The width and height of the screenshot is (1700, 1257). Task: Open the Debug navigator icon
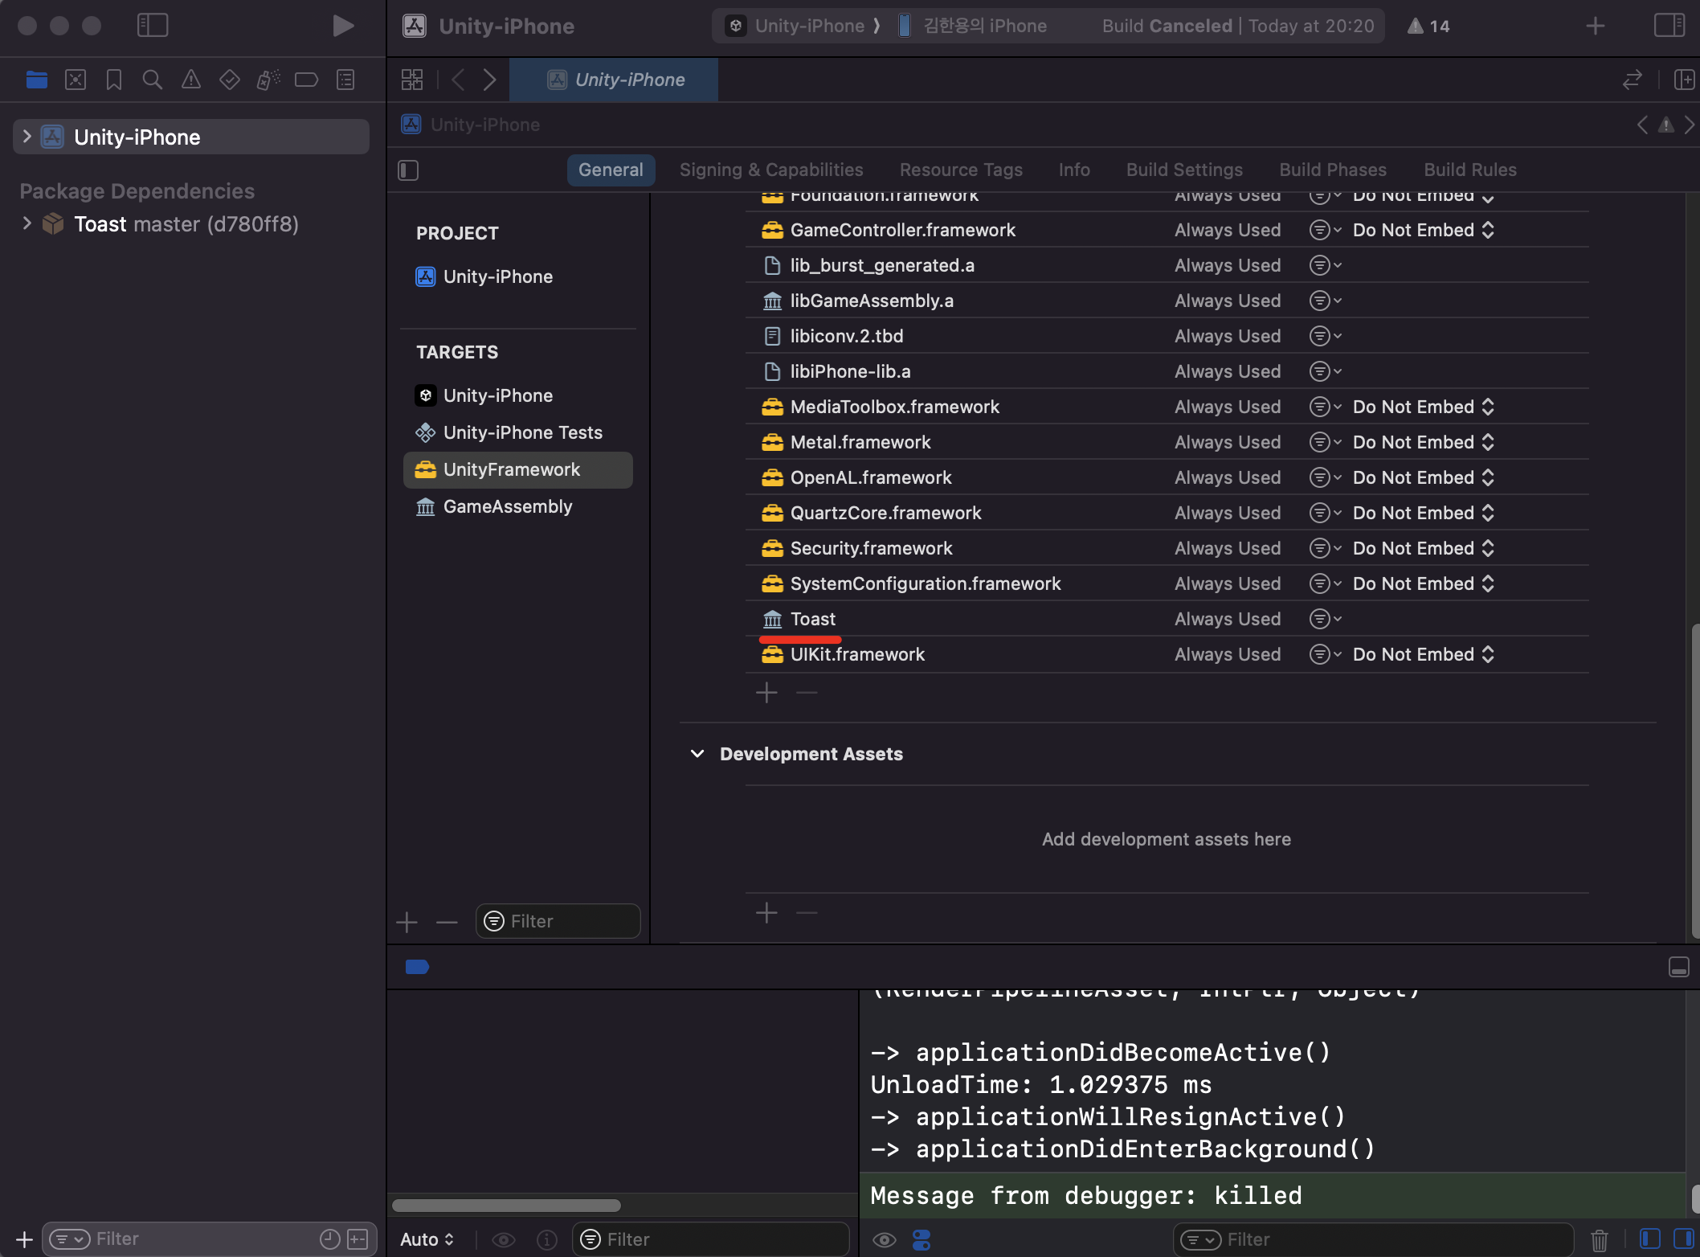click(268, 80)
